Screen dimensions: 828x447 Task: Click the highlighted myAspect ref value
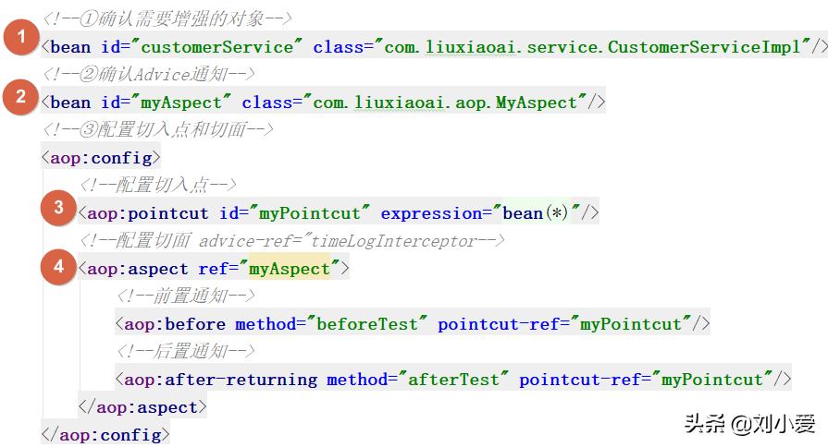290,269
